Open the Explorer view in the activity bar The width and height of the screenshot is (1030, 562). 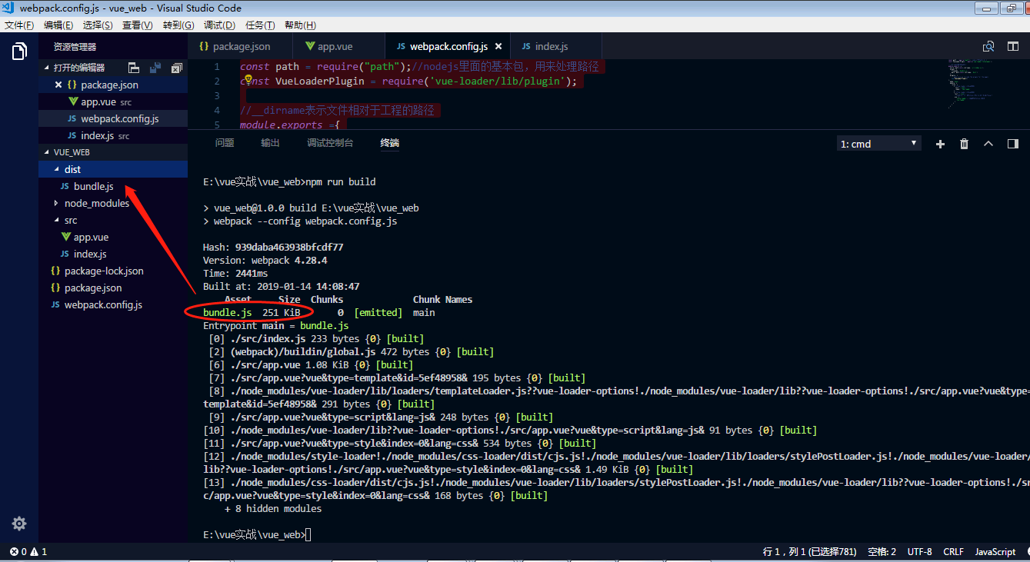(x=18, y=50)
